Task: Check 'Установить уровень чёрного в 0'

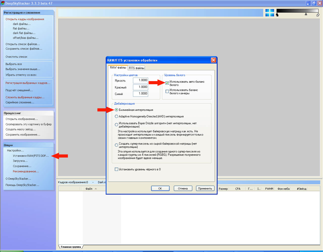Action: [116, 169]
